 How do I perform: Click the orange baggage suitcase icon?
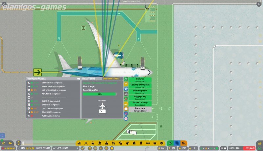126,108
